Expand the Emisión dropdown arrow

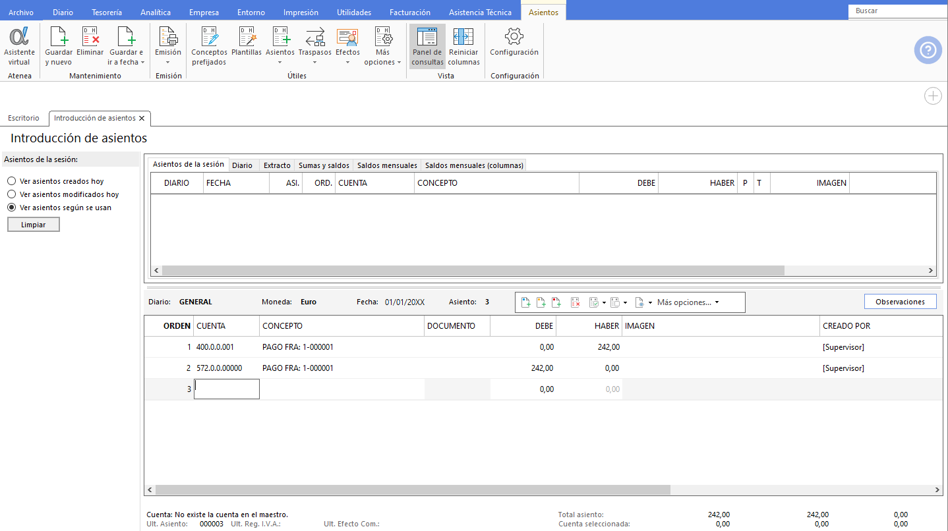[168, 63]
